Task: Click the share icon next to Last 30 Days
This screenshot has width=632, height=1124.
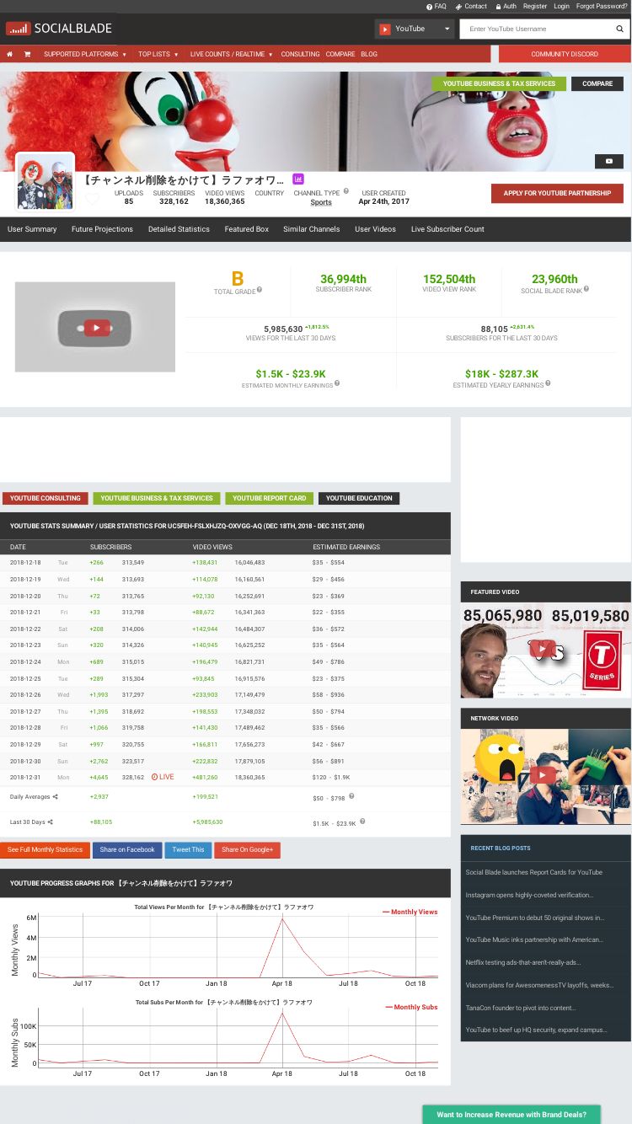Action: pos(51,822)
